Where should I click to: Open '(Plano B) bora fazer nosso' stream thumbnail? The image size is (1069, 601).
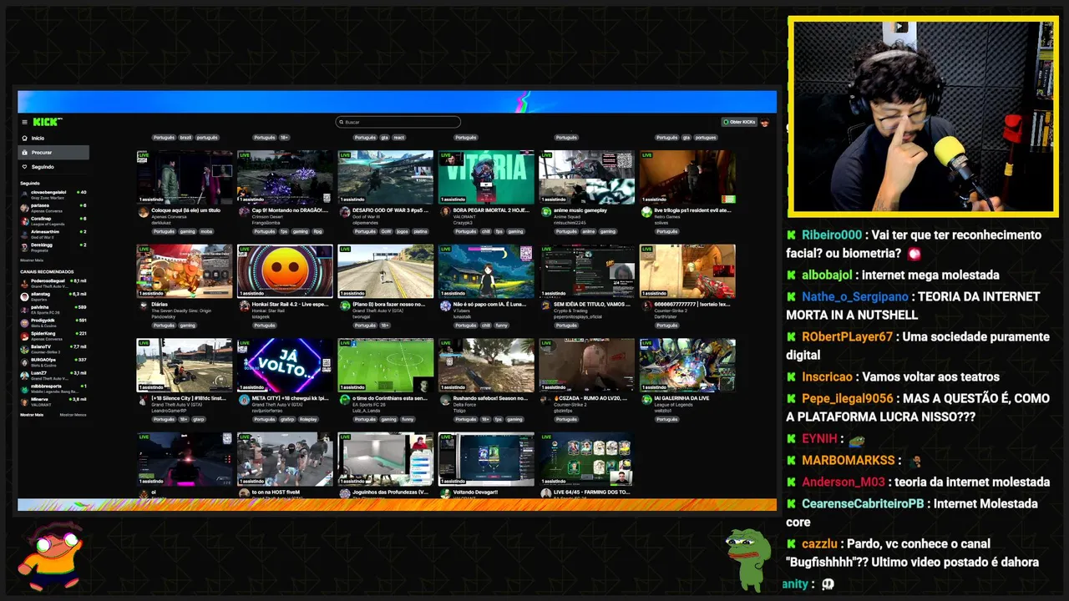tap(386, 271)
